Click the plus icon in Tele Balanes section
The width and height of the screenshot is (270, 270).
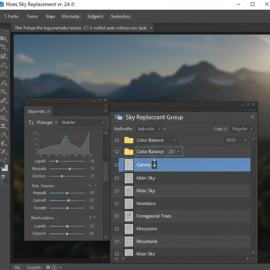(90, 186)
